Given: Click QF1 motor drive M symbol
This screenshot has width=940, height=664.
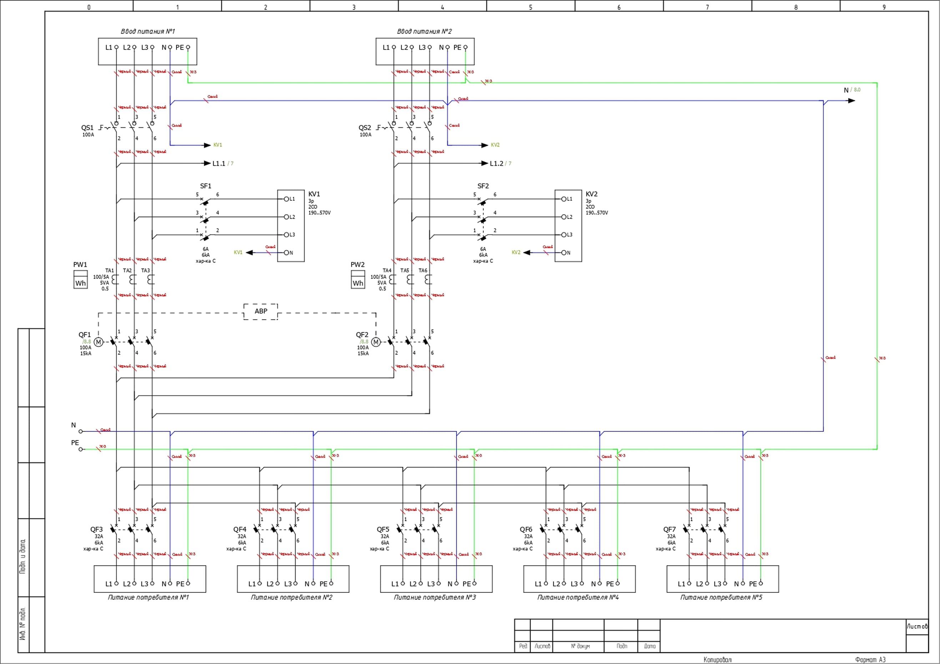Looking at the screenshot, I should click(x=98, y=342).
